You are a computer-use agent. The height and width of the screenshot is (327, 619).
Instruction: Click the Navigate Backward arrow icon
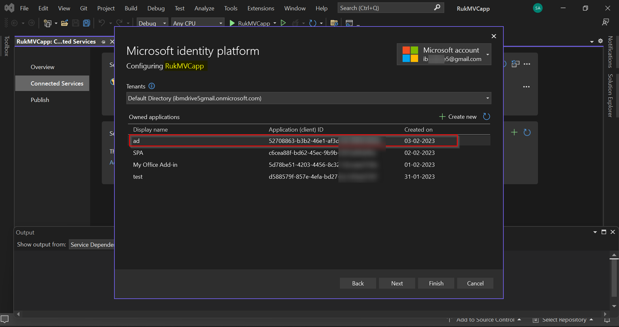point(15,23)
